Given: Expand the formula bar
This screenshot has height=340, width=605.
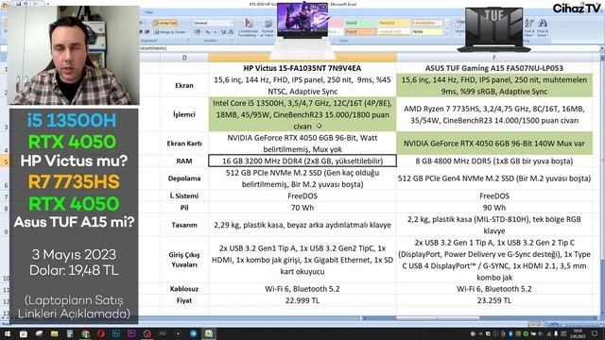Looking at the screenshot, I should [601, 48].
